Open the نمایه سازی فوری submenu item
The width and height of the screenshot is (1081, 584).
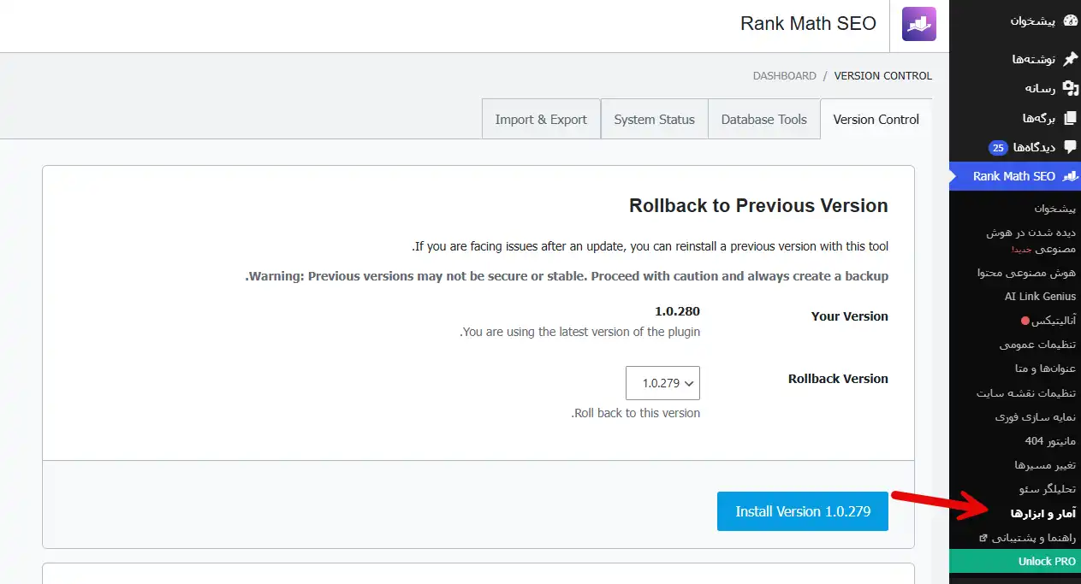coord(1036,417)
